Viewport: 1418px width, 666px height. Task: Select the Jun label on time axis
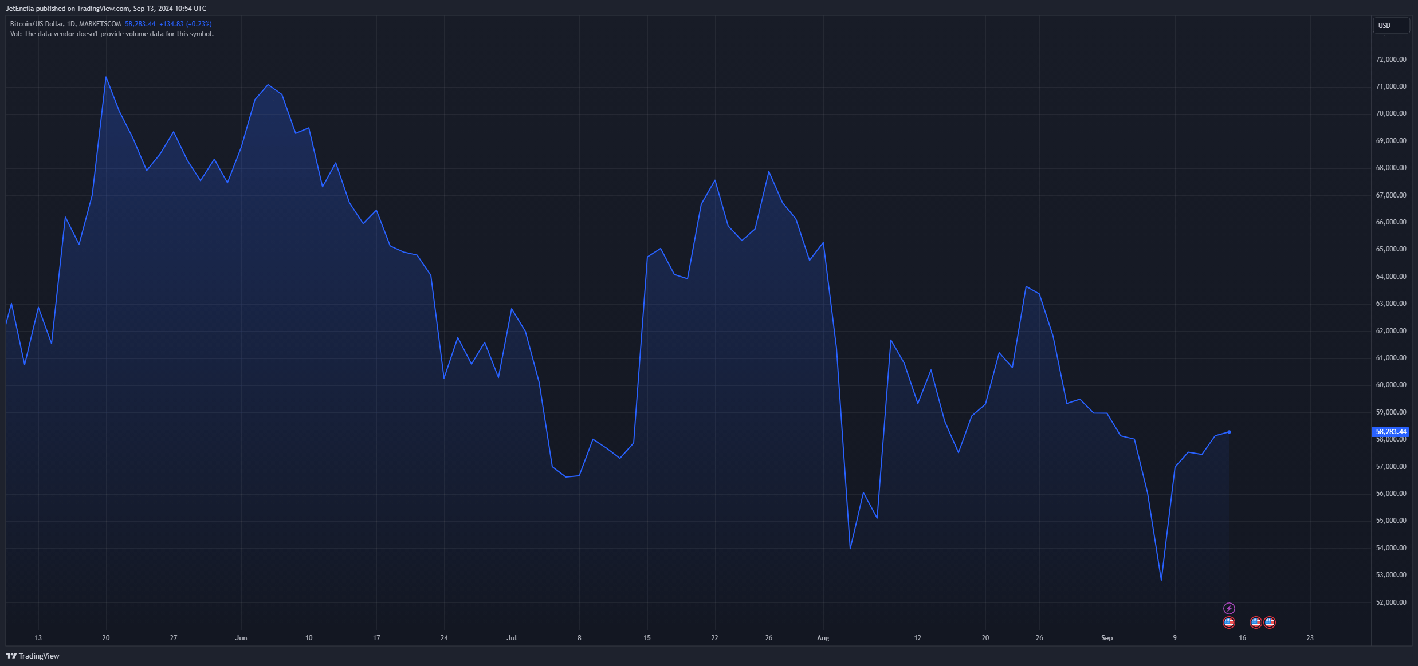tap(241, 638)
